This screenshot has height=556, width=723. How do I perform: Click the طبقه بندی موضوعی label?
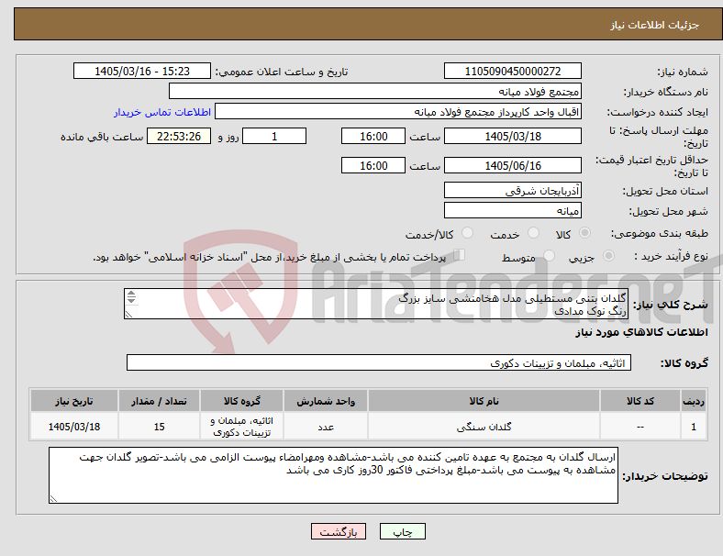click(660, 233)
